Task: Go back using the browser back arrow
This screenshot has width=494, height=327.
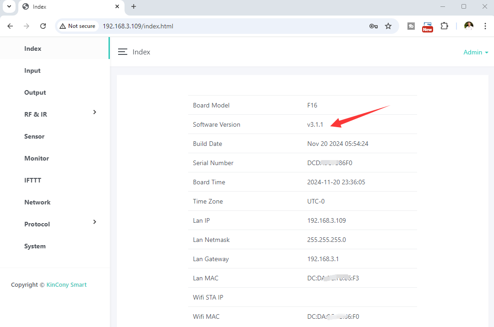Action: click(10, 26)
